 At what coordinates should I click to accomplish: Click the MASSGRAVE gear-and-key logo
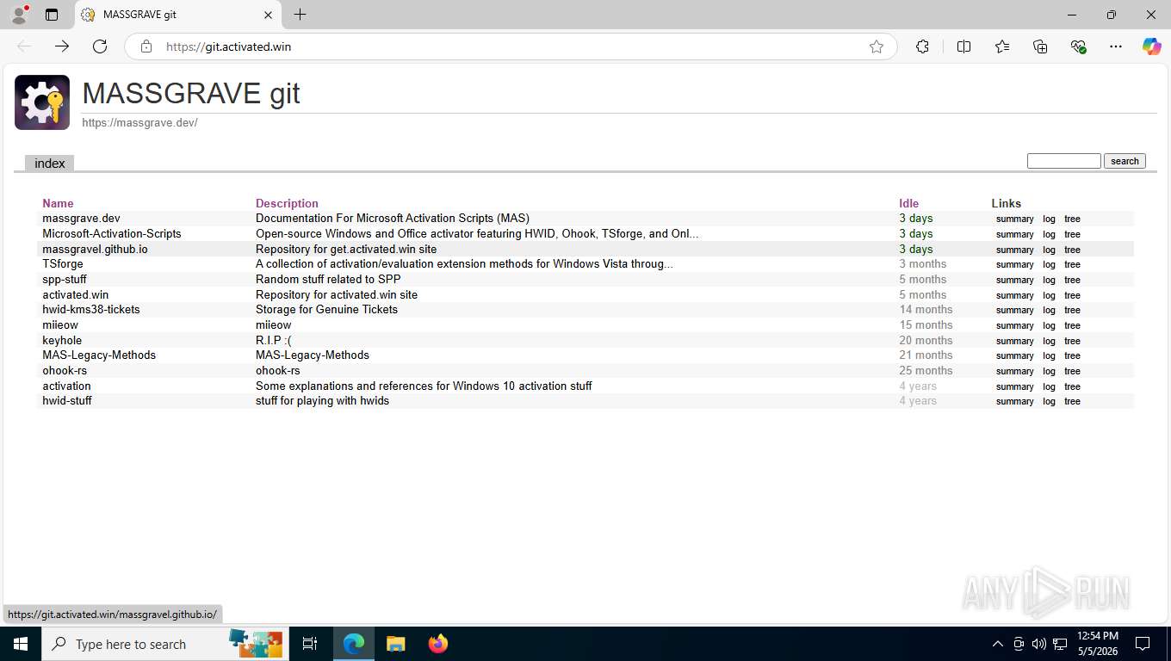pos(42,102)
